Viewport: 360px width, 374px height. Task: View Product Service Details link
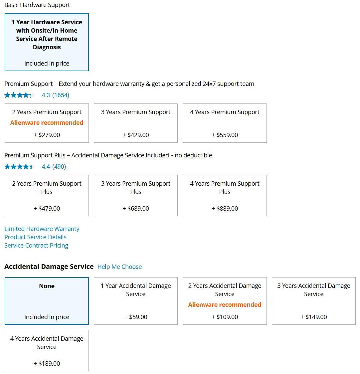point(35,237)
